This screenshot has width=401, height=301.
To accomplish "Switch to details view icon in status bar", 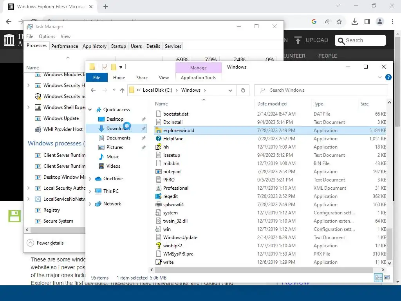I will 378,277.
